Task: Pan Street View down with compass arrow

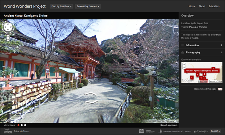Action: [x=8, y=30]
